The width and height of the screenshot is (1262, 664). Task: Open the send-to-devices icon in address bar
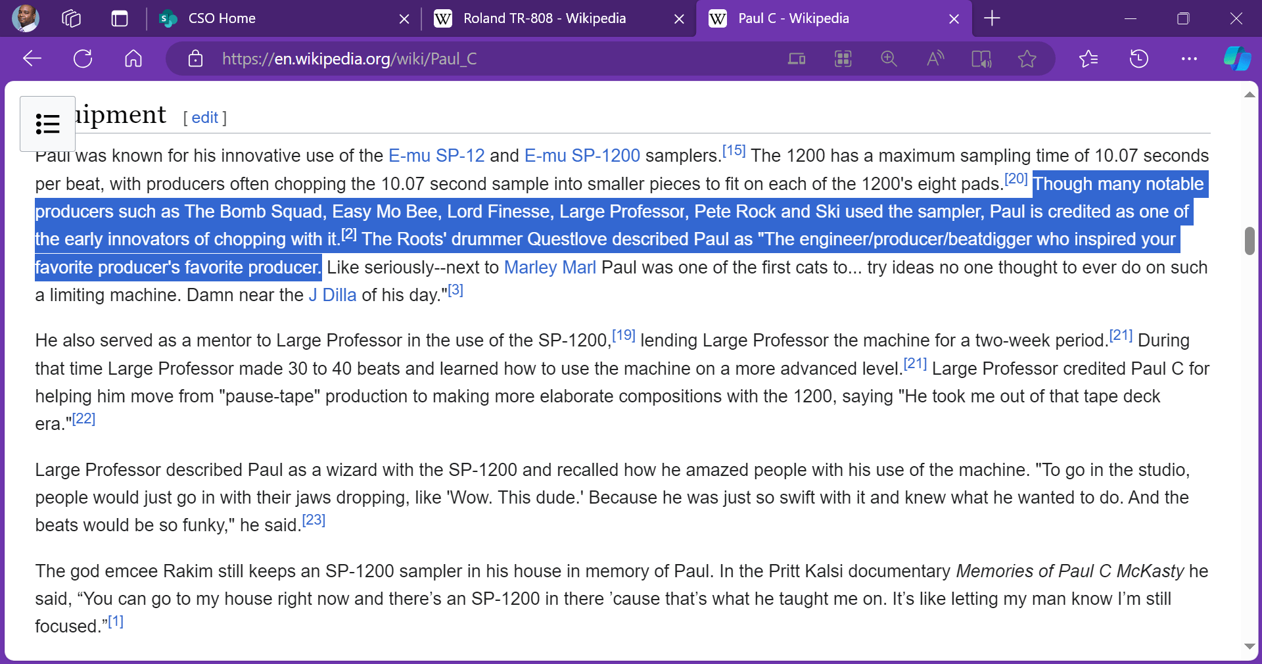tap(797, 59)
